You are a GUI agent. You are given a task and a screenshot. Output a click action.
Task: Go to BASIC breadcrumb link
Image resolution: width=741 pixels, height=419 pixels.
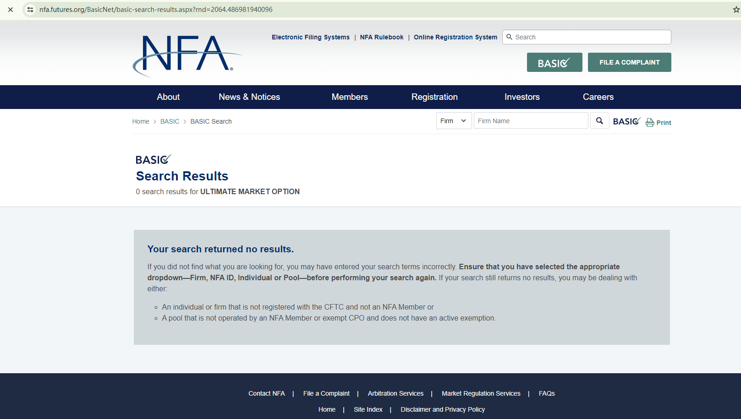click(170, 121)
